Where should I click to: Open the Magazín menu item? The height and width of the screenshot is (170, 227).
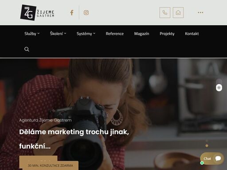(141, 34)
